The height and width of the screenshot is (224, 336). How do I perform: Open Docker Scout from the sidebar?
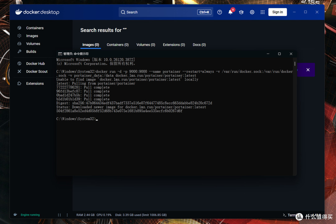tap(37, 72)
